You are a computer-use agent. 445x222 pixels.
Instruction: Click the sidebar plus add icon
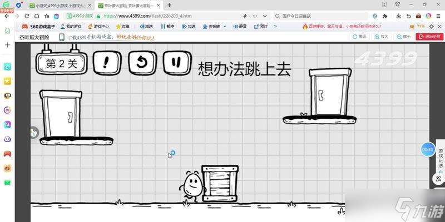point(8,45)
